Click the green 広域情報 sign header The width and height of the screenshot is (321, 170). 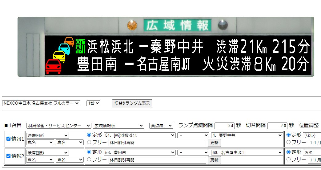pos(178,25)
